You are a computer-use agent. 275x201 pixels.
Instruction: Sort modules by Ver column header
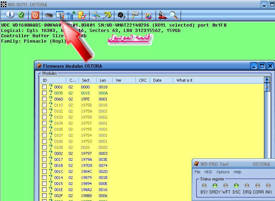(x=124, y=80)
